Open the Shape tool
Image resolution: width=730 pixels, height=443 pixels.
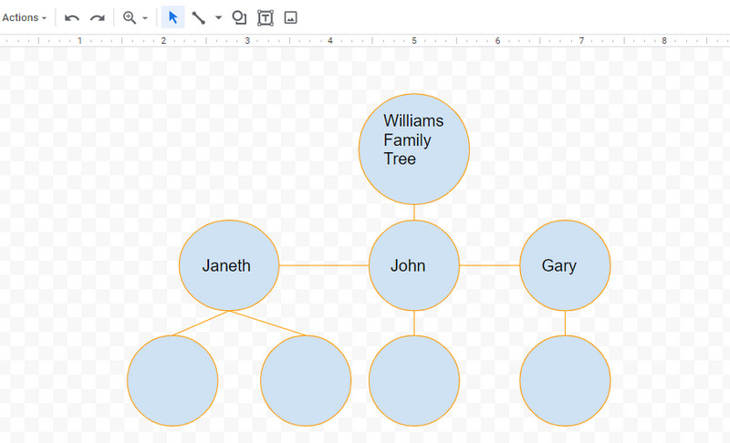point(239,17)
